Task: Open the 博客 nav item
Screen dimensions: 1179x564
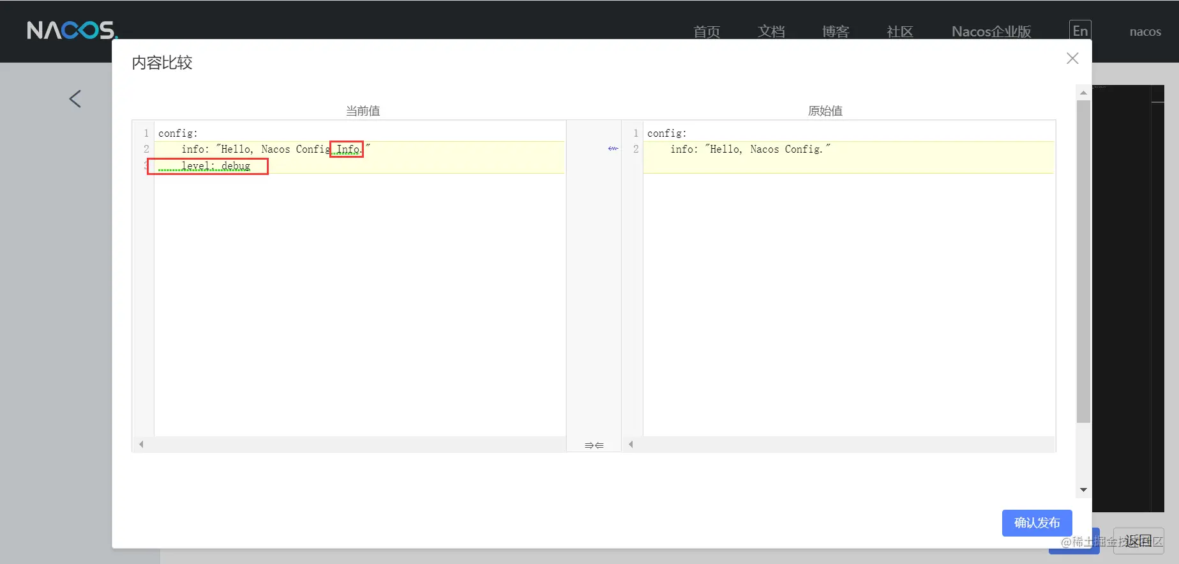Action: coord(836,31)
